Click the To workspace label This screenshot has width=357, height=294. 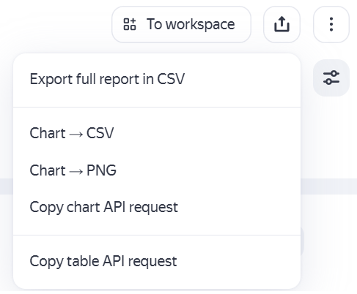click(191, 24)
